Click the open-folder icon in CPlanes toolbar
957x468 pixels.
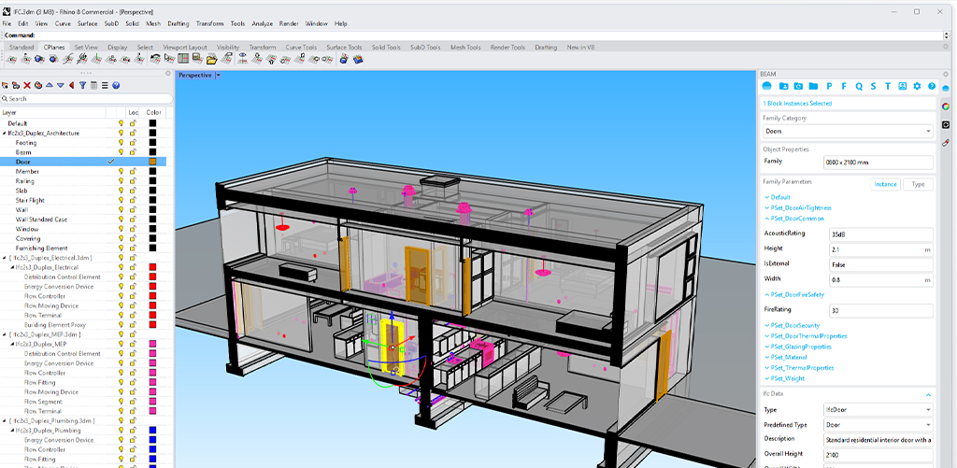pos(212,59)
